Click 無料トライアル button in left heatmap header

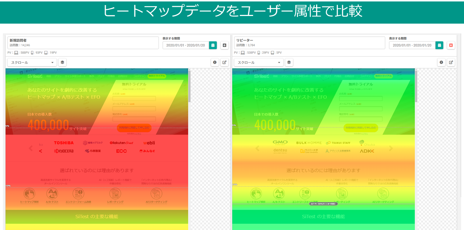coord(157,76)
